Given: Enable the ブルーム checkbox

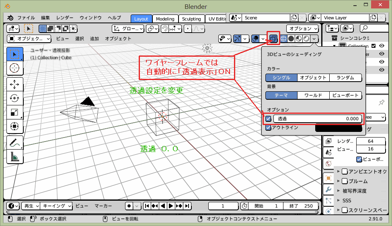Looking at the screenshot, I should click(345, 181).
